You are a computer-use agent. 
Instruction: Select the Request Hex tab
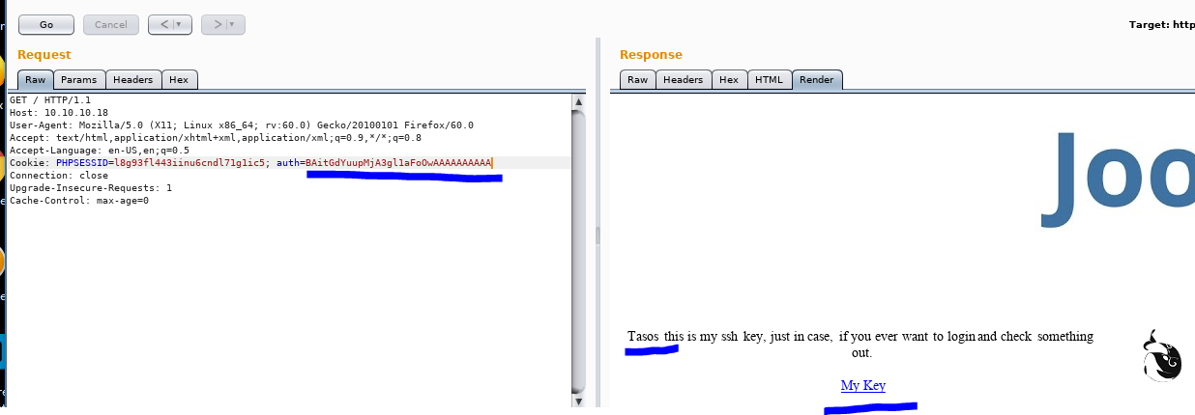[179, 80]
